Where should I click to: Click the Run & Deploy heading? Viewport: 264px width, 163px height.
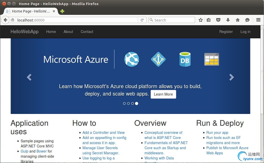click(220, 123)
